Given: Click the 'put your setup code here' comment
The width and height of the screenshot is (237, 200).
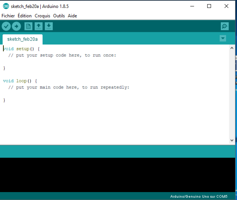Looking at the screenshot, I should [x=62, y=55].
